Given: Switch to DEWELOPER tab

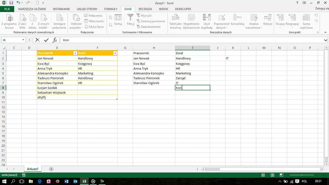Looking at the screenshot, I should pos(183,9).
